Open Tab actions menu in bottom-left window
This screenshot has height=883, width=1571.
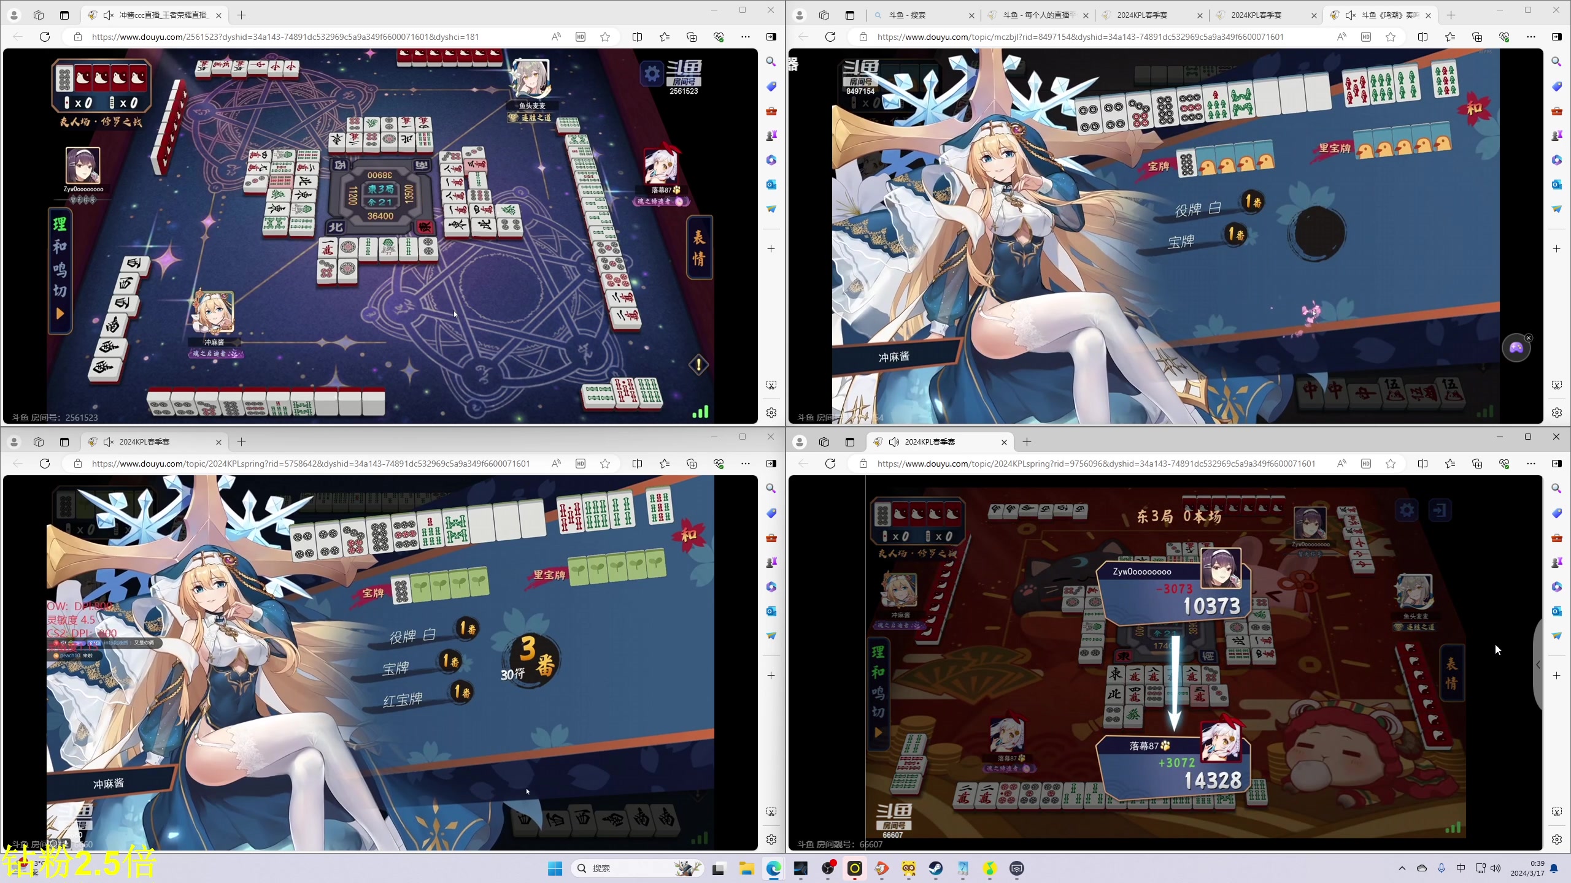tap(64, 442)
